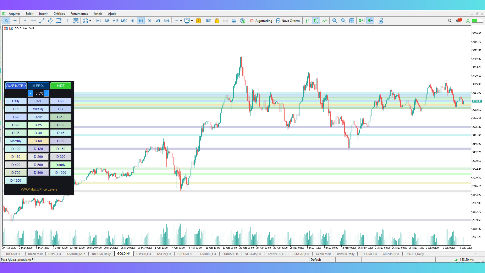Switch to the BTCUSD,Daily chart tab
The width and height of the screenshot is (485, 273).
[x=101, y=254]
